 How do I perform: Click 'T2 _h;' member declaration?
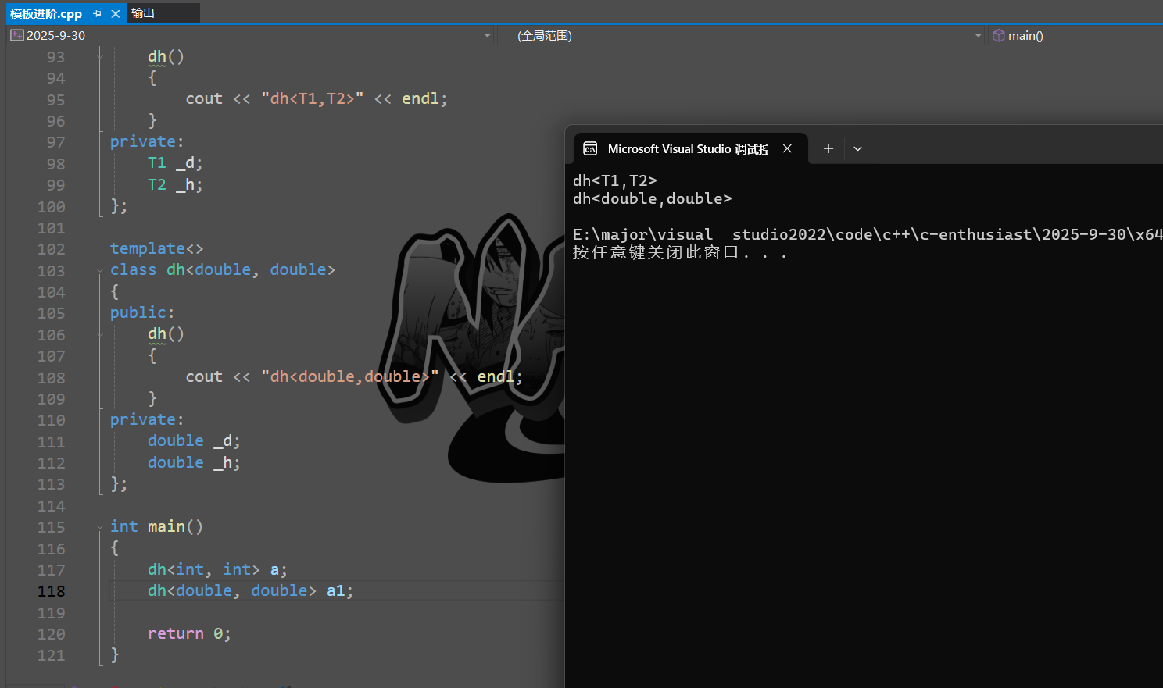[175, 185]
